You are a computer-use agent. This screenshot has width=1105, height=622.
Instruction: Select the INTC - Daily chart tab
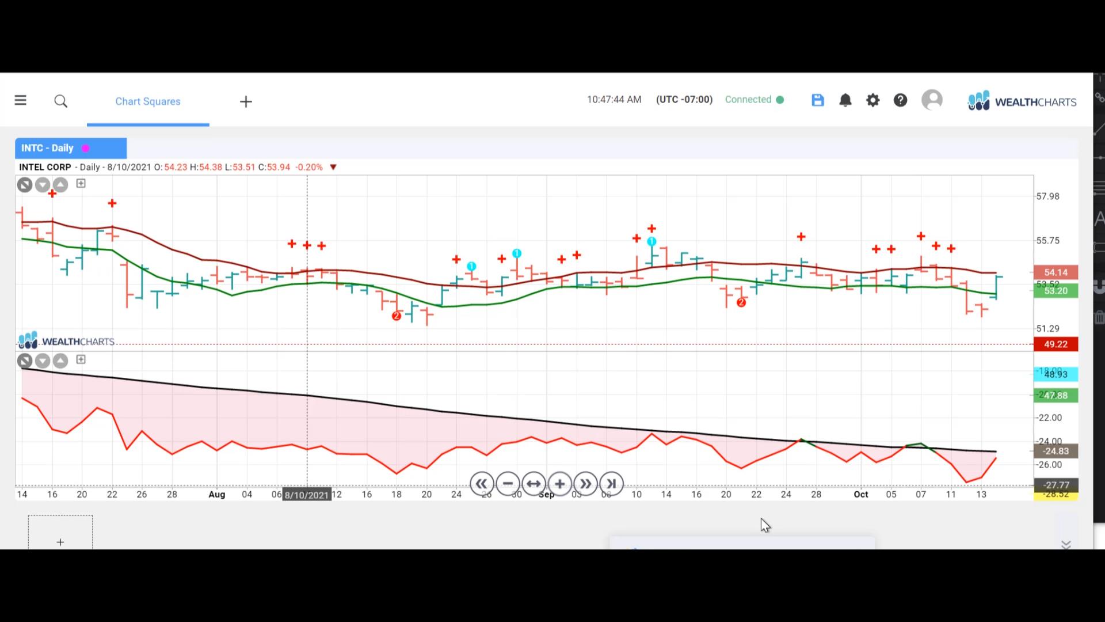click(x=71, y=148)
